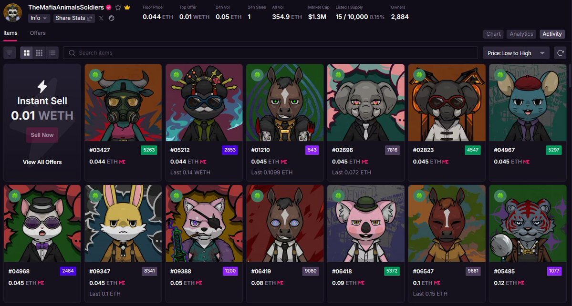Open View All Offers link
572x306 pixels.
click(x=42, y=162)
